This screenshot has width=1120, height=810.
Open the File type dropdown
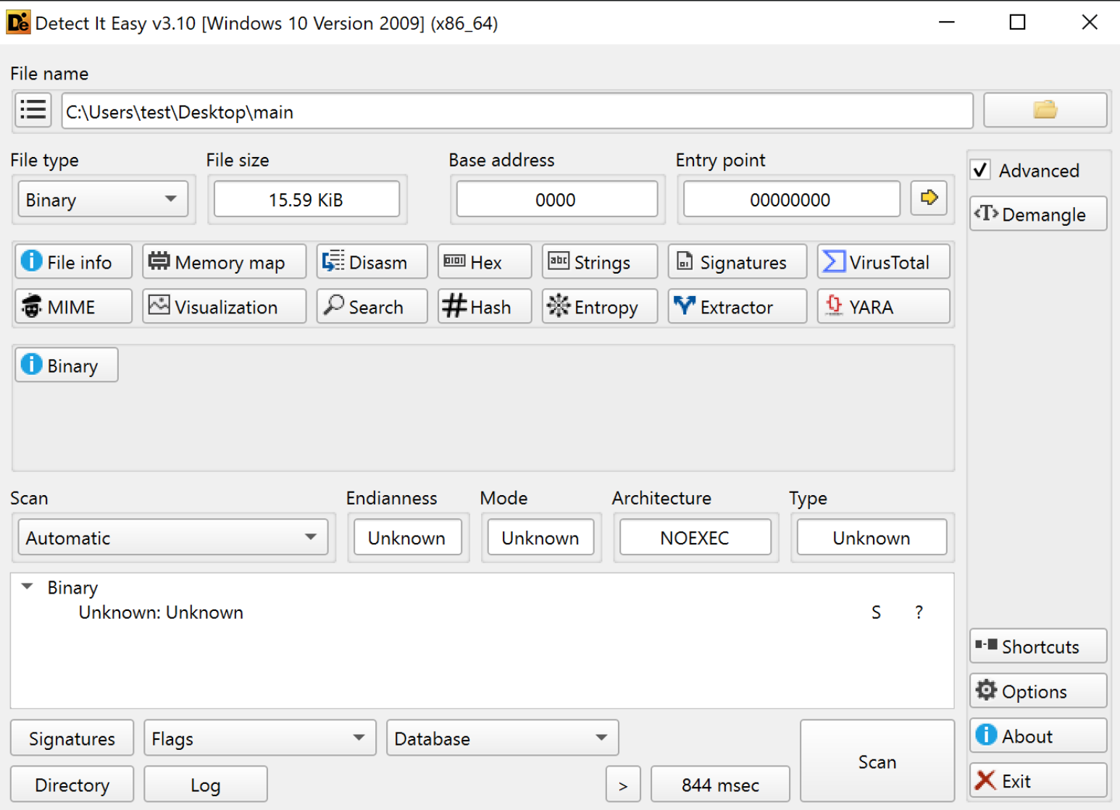102,200
